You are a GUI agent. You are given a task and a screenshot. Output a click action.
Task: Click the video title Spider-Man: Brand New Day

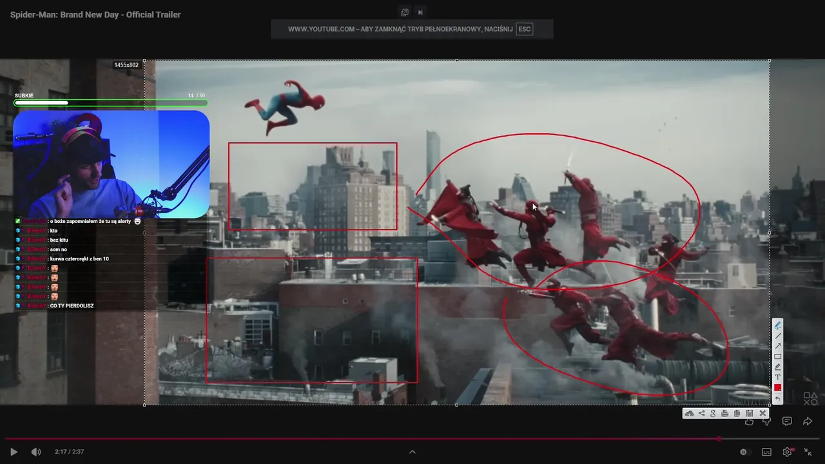pyautogui.click(x=95, y=15)
